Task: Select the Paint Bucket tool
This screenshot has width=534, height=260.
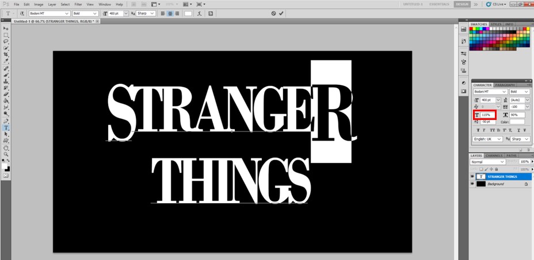Action: point(6,101)
